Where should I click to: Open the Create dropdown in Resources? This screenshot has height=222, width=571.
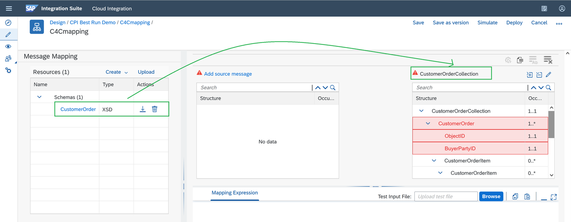click(x=117, y=72)
